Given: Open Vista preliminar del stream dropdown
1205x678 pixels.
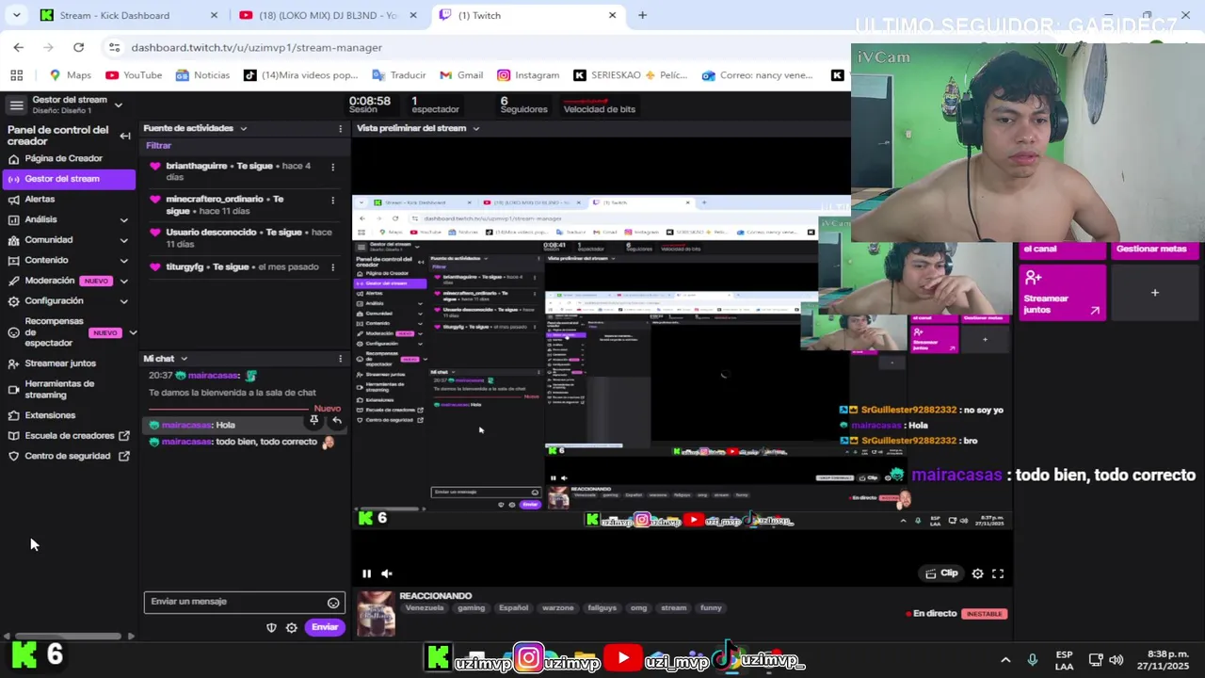Looking at the screenshot, I should [475, 128].
